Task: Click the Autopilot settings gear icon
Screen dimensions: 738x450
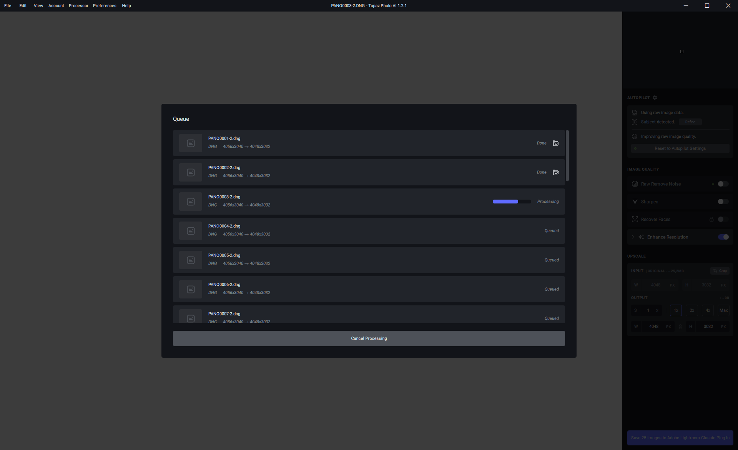Action: 655,98
